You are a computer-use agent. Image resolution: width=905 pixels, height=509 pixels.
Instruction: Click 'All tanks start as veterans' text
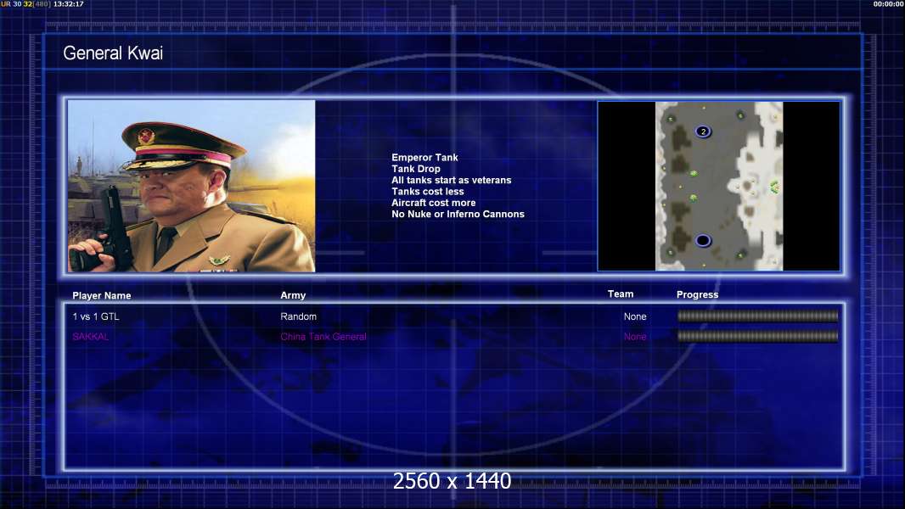[x=452, y=180]
